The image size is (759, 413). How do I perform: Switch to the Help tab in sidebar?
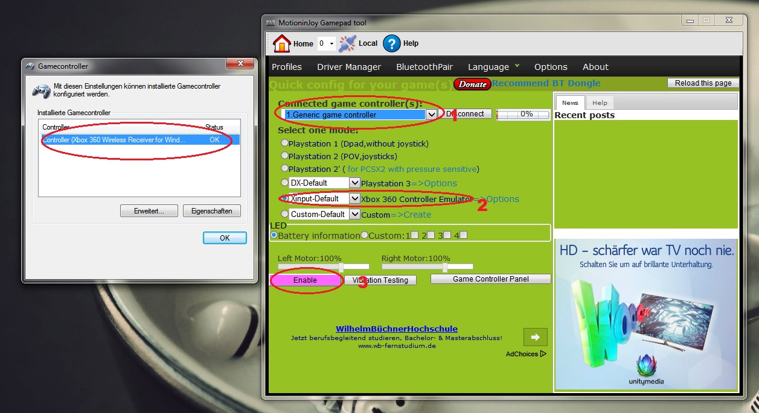[600, 102]
